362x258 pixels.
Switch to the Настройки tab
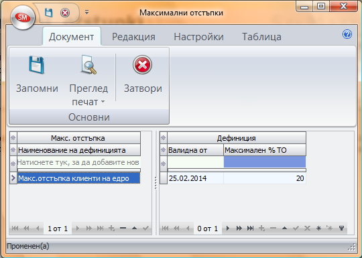click(199, 37)
